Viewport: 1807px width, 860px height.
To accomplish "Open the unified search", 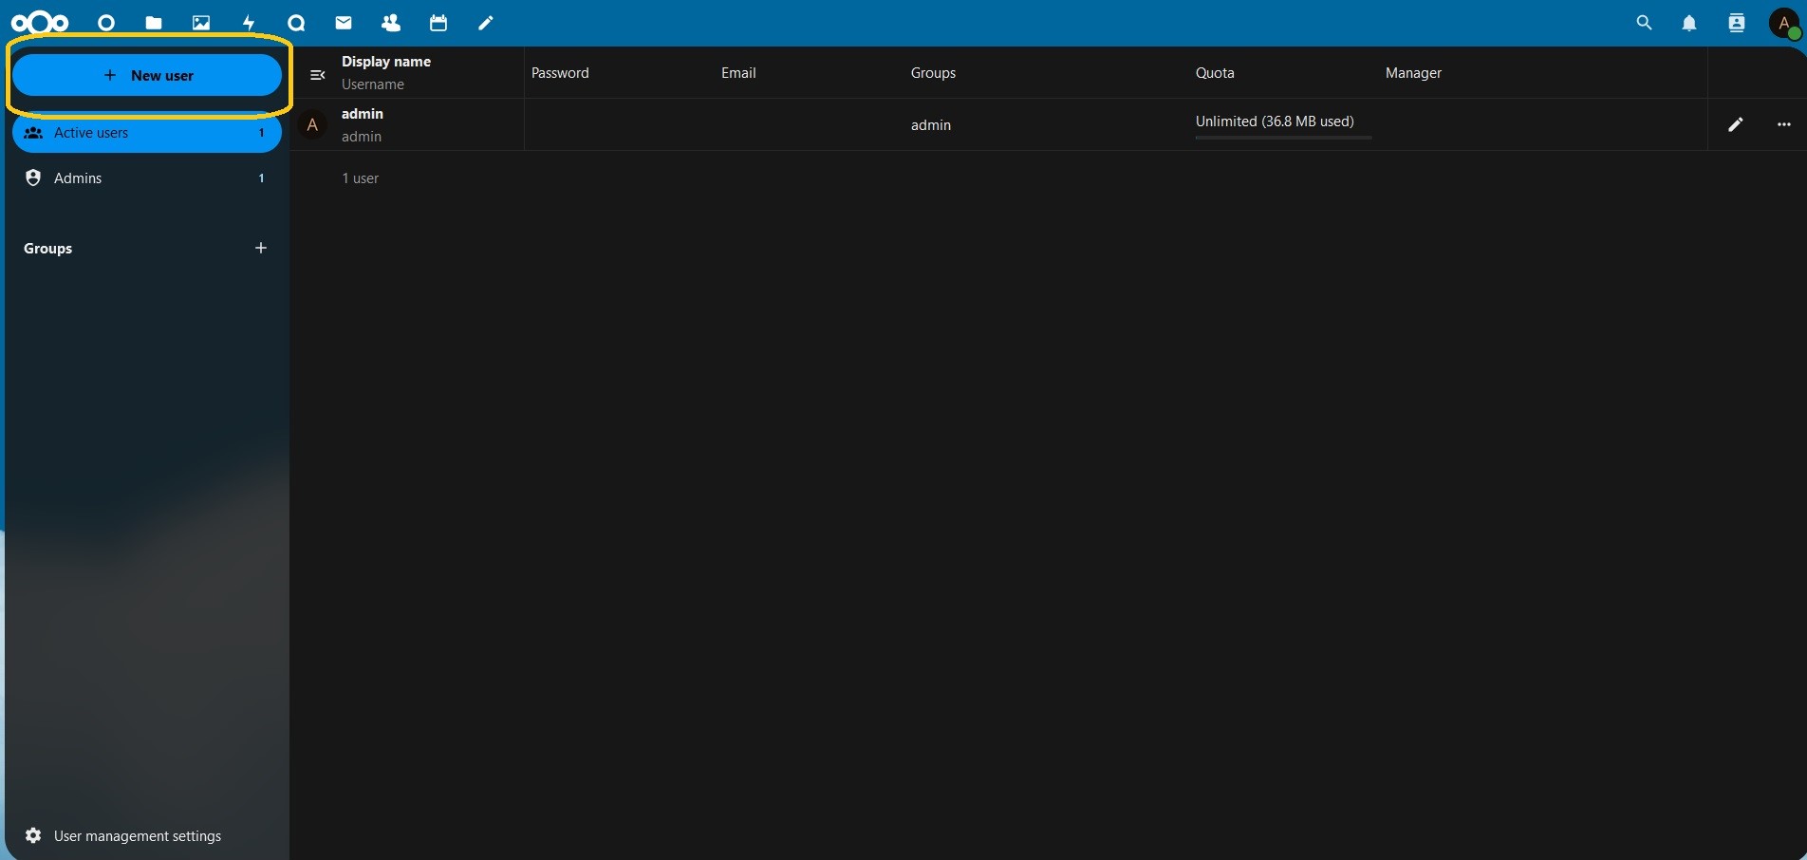I will [x=1645, y=23].
